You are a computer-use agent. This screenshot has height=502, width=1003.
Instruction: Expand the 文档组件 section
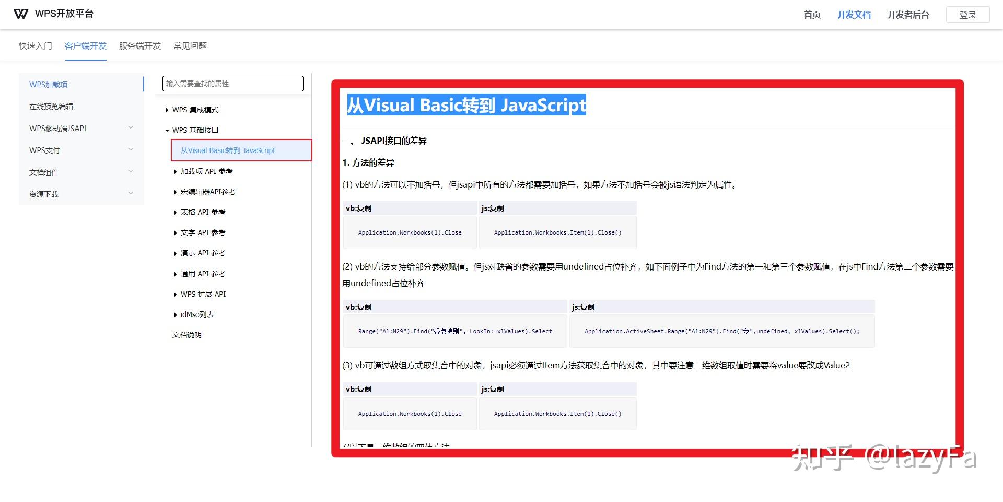point(81,172)
